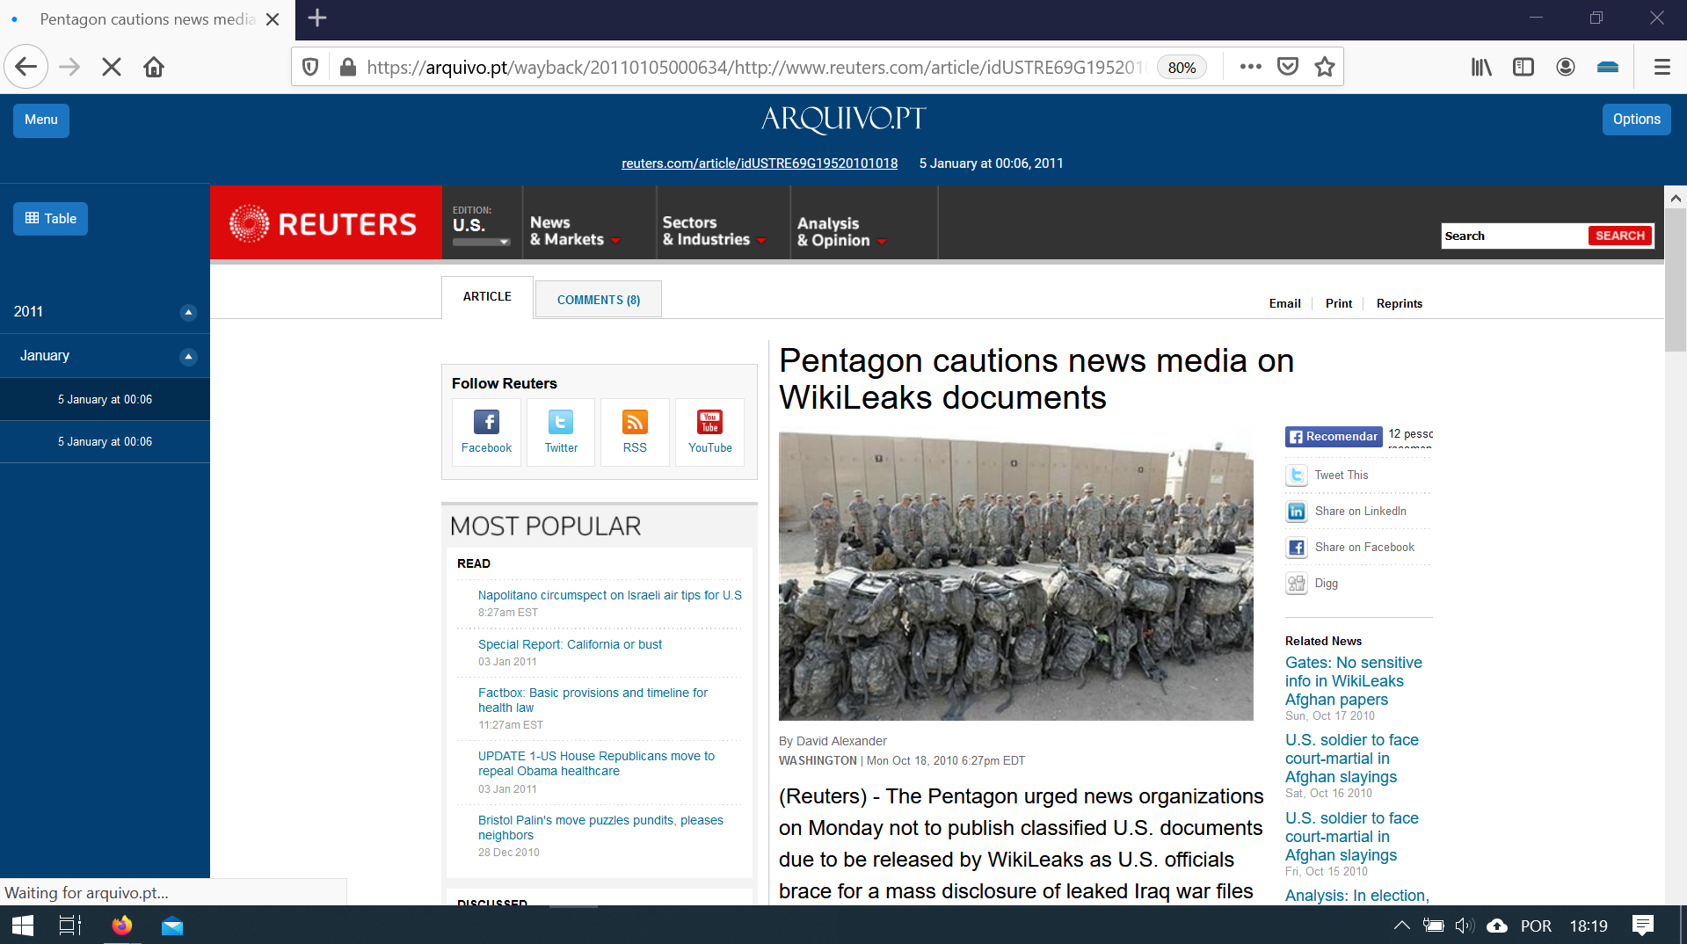The height and width of the screenshot is (944, 1687).
Task: Click the Reuters search input field
Action: pyautogui.click(x=1514, y=236)
